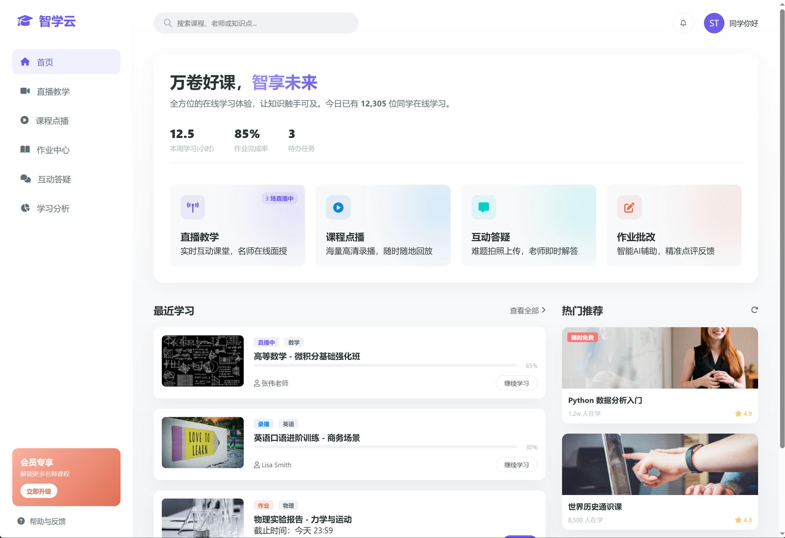Click the 3 场直播中 badge
Screen dimensions: 785x538
click(279, 199)
